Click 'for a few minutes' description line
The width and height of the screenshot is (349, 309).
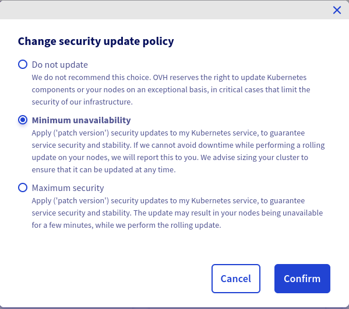[x=126, y=225]
